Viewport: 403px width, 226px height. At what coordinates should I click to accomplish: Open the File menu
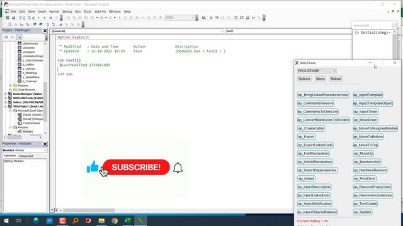(14, 11)
